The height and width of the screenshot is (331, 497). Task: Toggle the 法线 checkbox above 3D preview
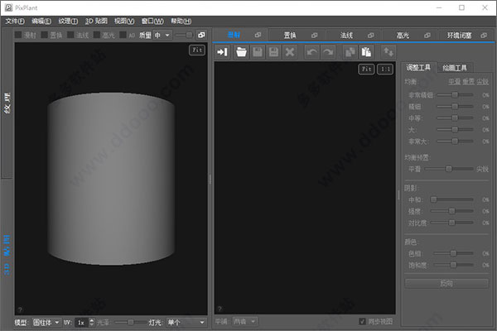click(x=70, y=35)
